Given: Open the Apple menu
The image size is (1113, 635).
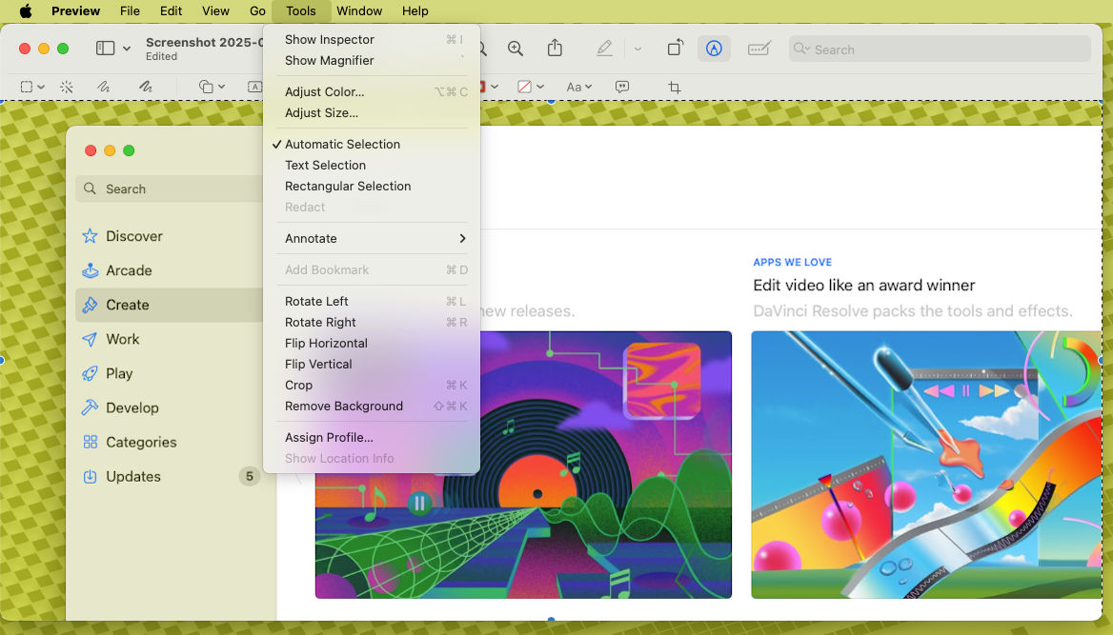Looking at the screenshot, I should click(x=26, y=10).
